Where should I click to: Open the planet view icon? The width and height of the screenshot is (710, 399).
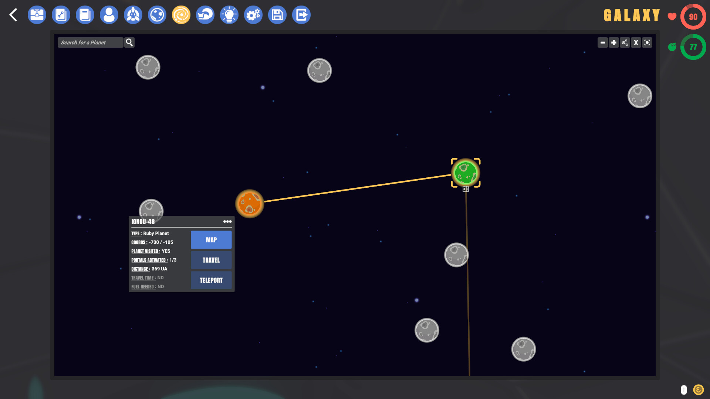coord(157,15)
